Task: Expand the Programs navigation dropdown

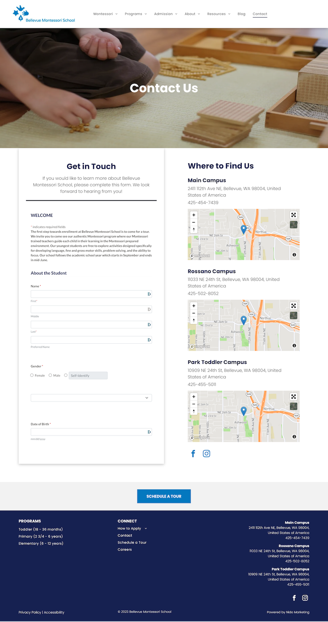Action: click(x=136, y=14)
